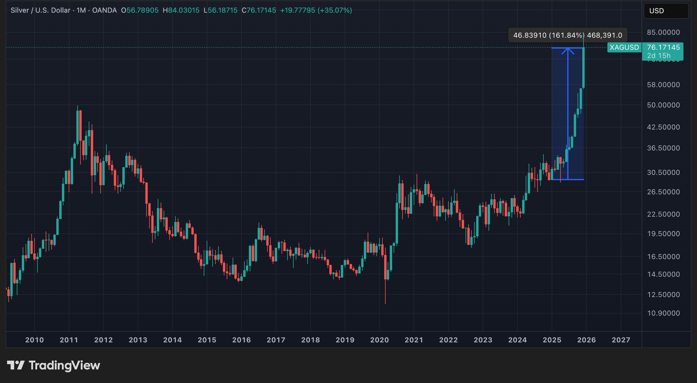The height and width of the screenshot is (383, 697).
Task: Click the 76.17145 current price label
Action: pos(663,47)
